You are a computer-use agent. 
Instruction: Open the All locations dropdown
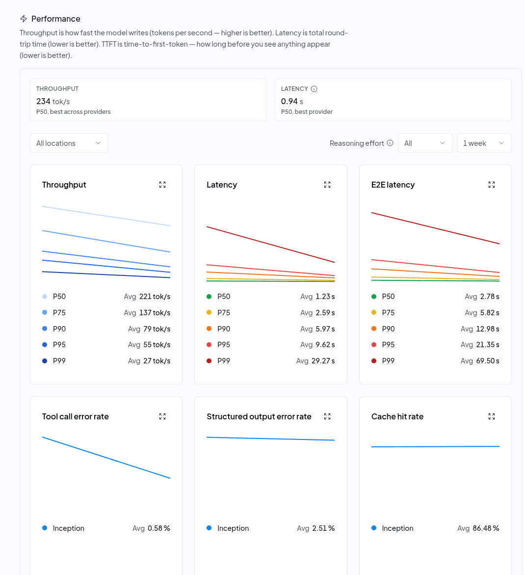[x=69, y=143]
